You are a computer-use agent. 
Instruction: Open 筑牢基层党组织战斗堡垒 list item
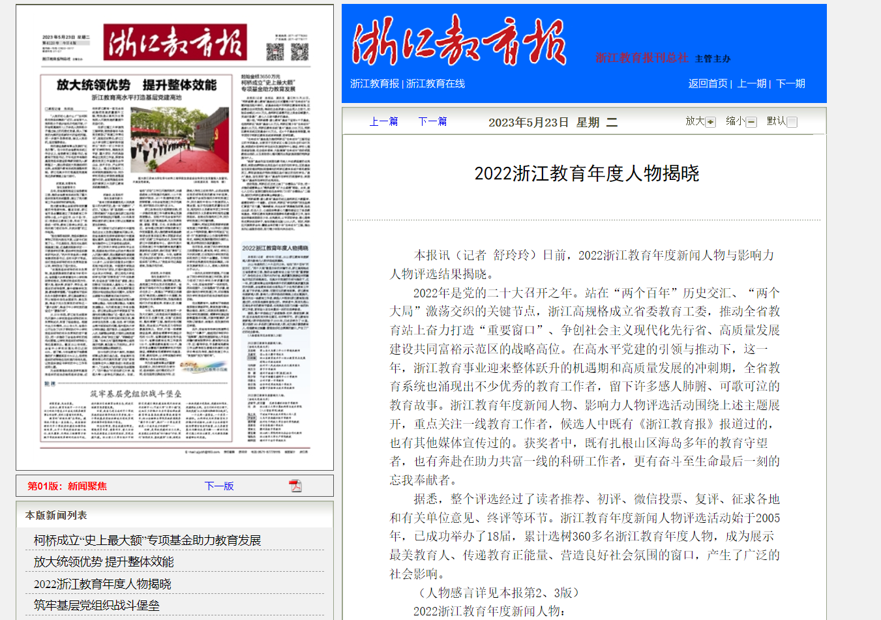pos(97,605)
